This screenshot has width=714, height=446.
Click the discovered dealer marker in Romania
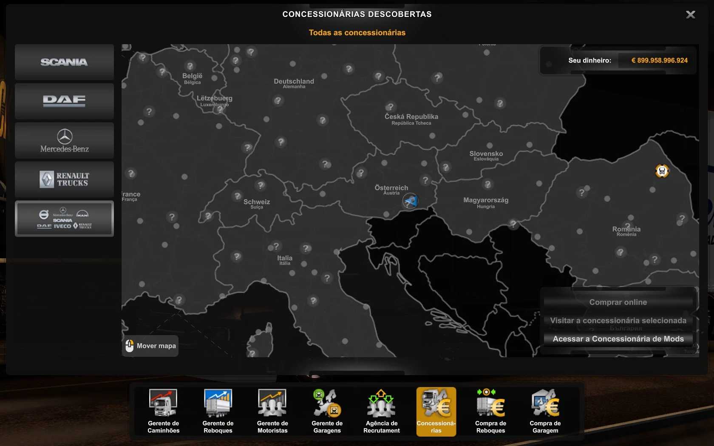click(x=662, y=171)
